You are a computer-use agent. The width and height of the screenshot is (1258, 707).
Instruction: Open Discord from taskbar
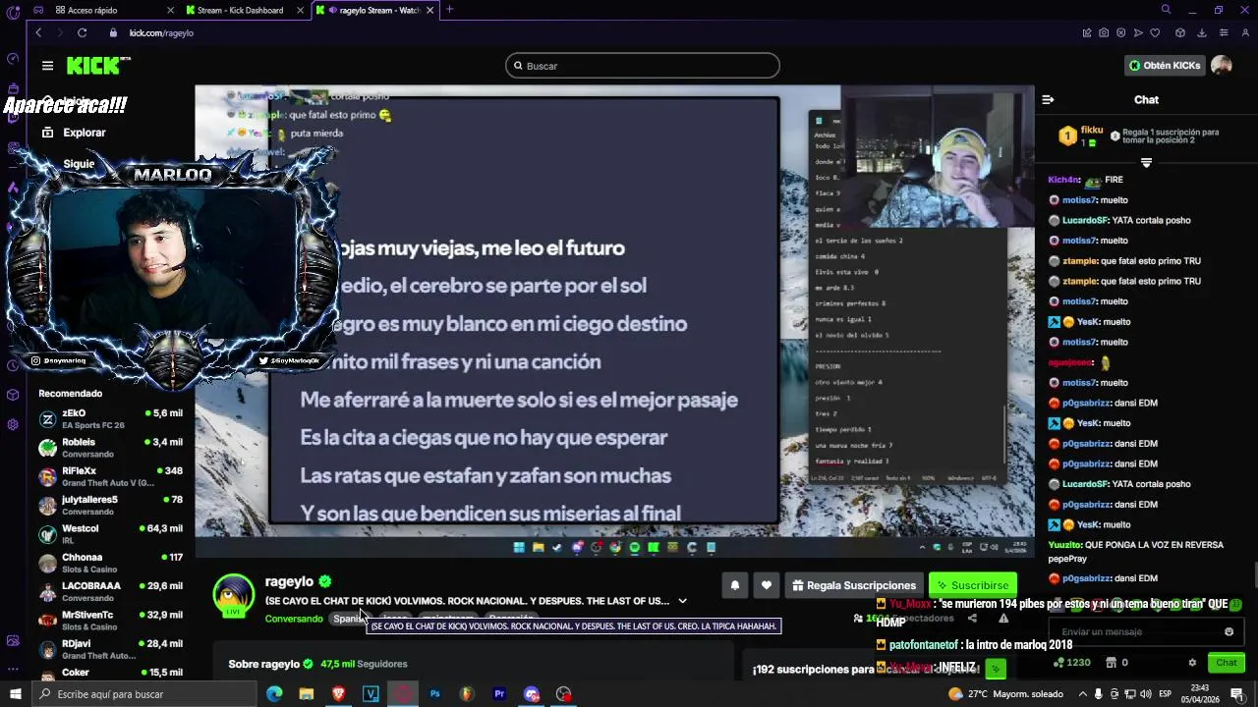click(532, 694)
